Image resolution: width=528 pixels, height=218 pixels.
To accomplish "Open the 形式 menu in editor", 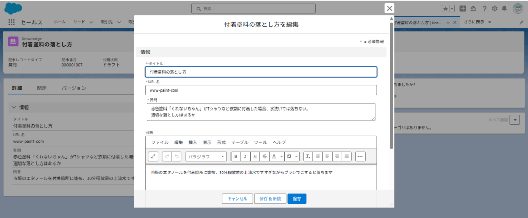I will tap(221, 142).
